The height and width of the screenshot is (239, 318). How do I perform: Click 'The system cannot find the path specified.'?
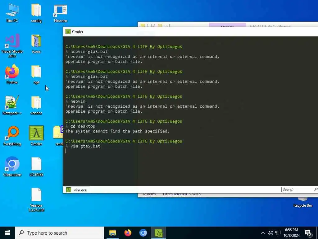point(117,131)
